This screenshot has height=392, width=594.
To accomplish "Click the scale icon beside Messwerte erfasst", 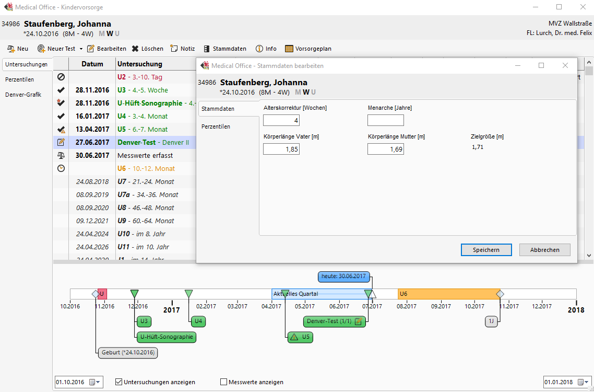I will coord(61,155).
